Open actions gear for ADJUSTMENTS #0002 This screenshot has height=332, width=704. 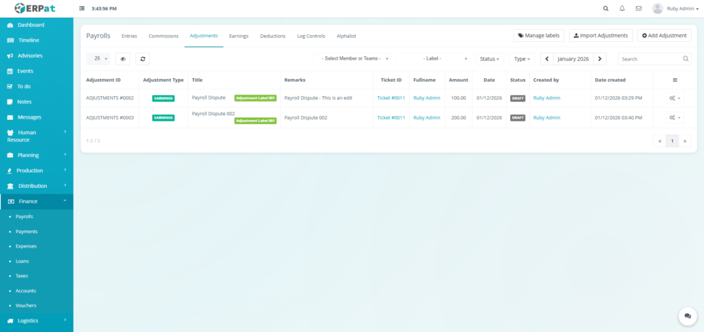[674, 98]
